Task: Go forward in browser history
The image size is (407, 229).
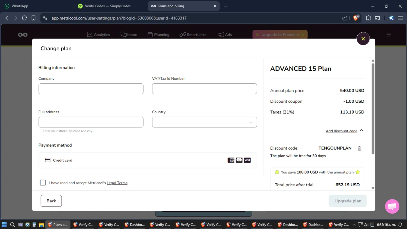Action: click(15, 18)
